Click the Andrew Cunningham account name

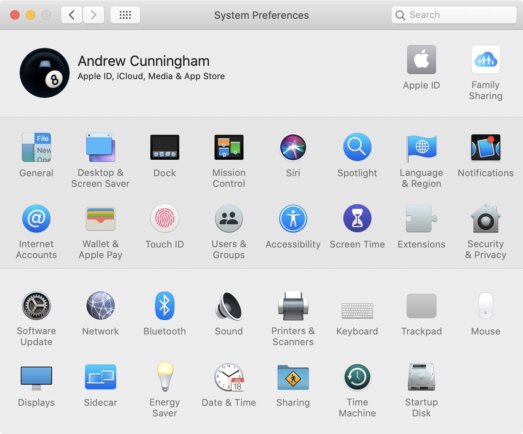[x=143, y=61]
